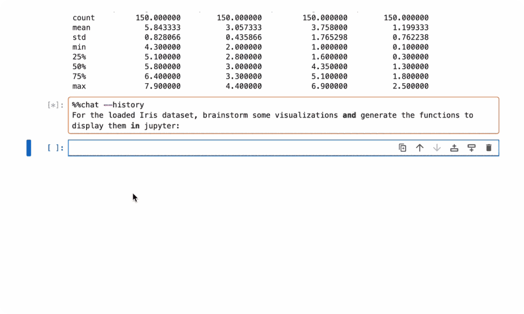Image resolution: width=524 pixels, height=314 pixels.
Task: Collapse the cell with the blue collapser bar
Action: [x=28, y=147]
